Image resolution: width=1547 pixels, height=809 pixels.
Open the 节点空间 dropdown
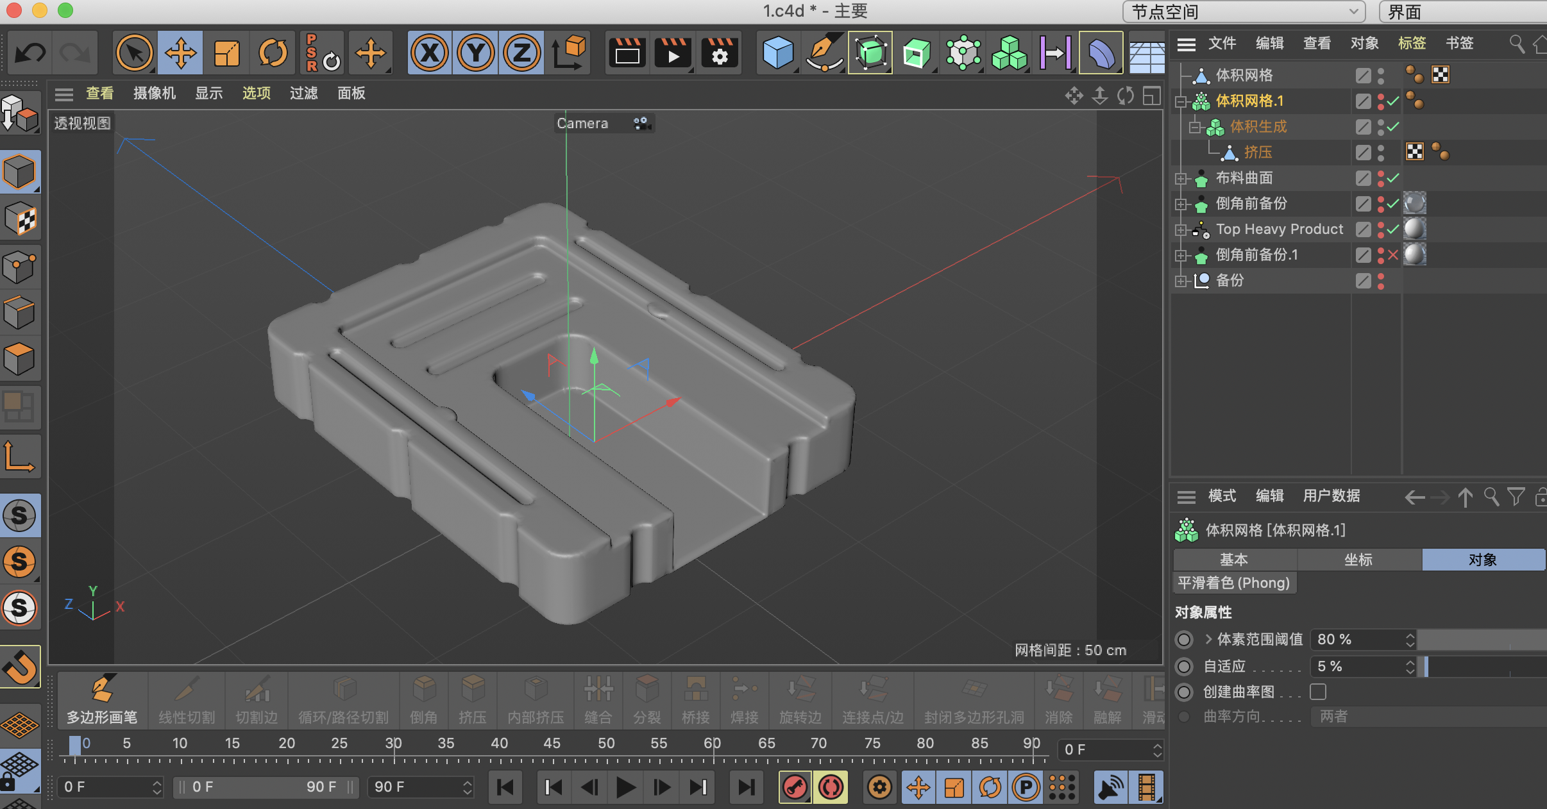point(1244,12)
